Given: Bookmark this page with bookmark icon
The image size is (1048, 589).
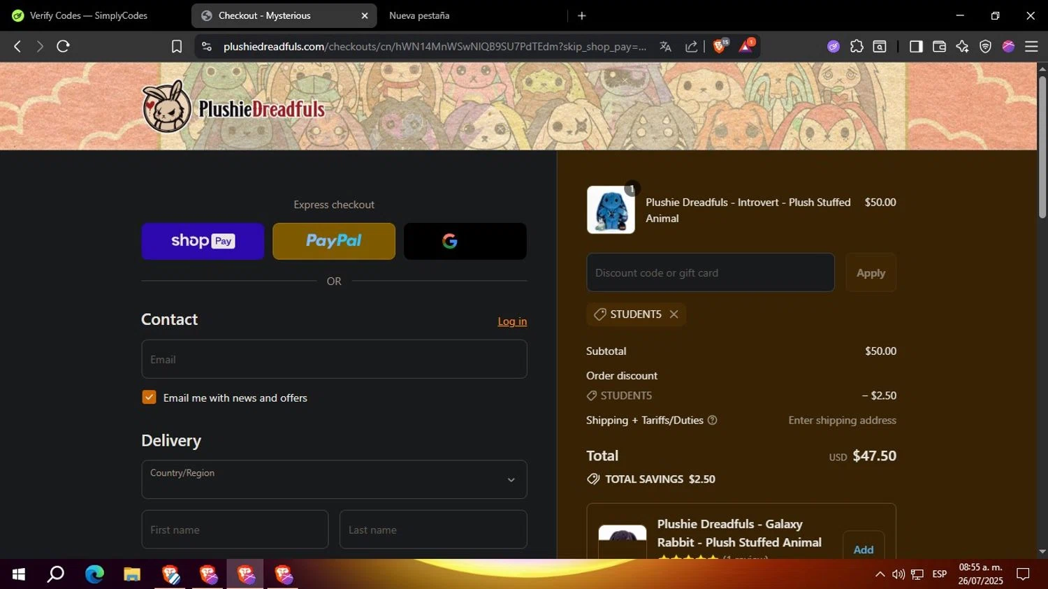Looking at the screenshot, I should point(177,46).
